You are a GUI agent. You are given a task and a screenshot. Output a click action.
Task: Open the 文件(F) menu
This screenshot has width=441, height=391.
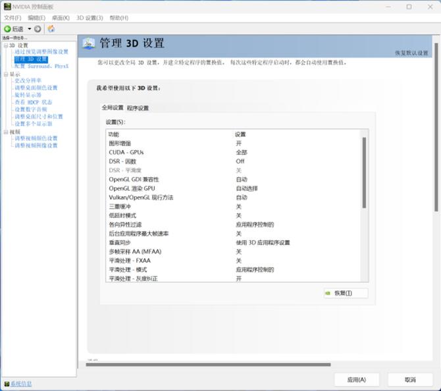13,18
